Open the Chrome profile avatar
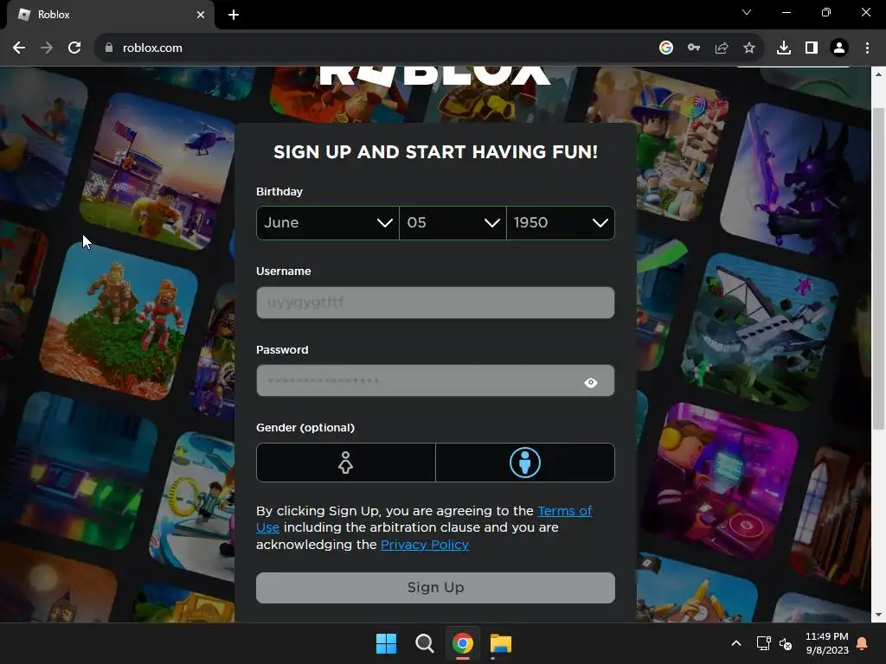The width and height of the screenshot is (886, 664). (x=839, y=48)
